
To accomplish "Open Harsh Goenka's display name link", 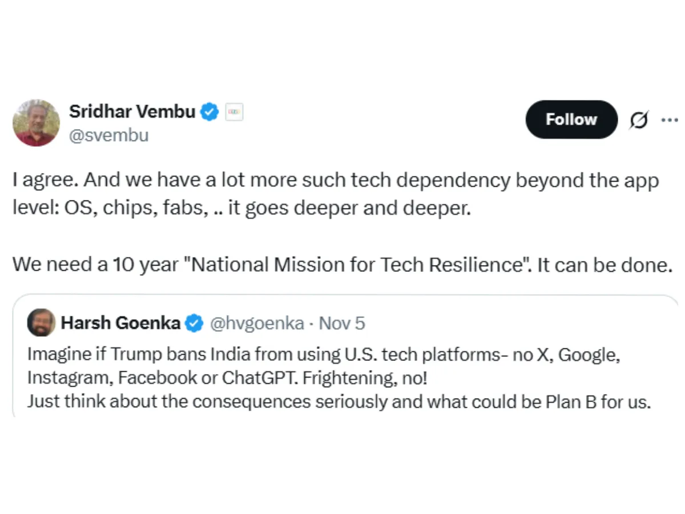I will click(120, 324).
